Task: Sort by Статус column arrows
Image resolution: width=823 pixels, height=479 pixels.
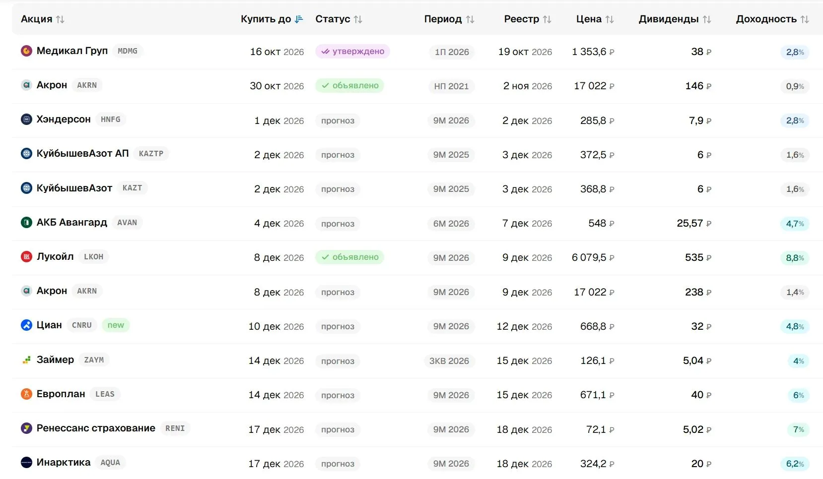Action: 358,19
